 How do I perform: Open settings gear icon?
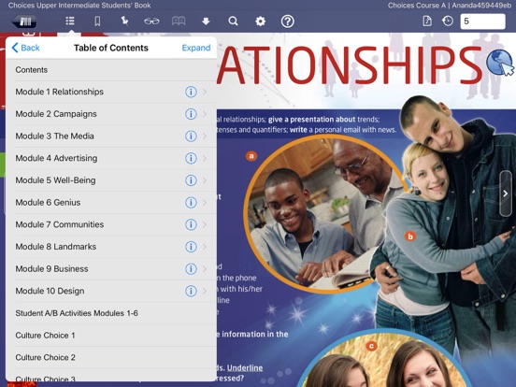260,21
